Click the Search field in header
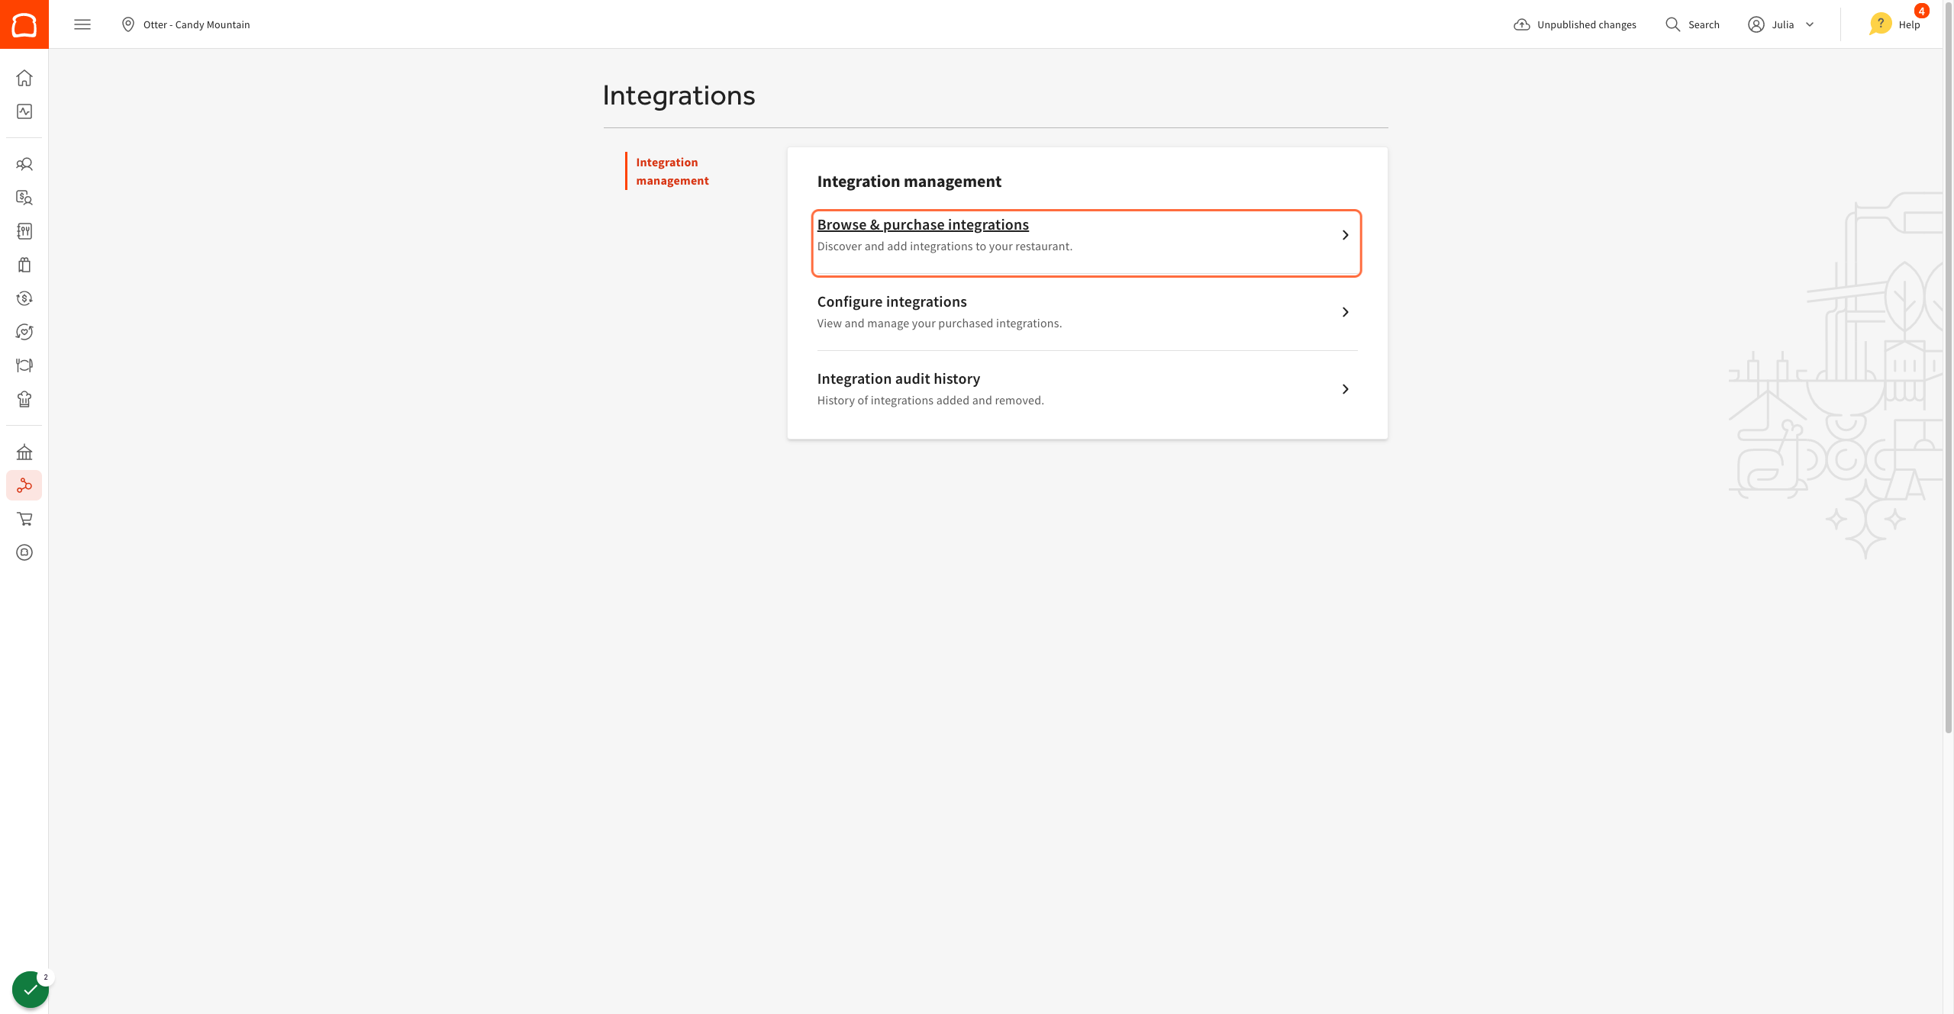 (x=1693, y=24)
